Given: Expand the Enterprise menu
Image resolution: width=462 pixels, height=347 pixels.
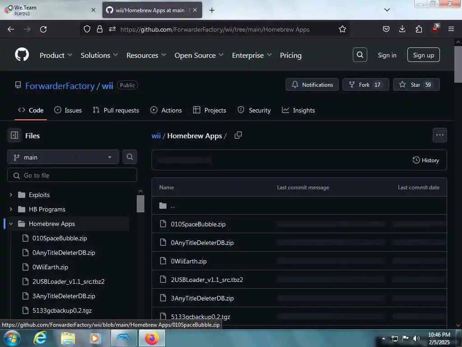Looking at the screenshot, I should tap(252, 55).
